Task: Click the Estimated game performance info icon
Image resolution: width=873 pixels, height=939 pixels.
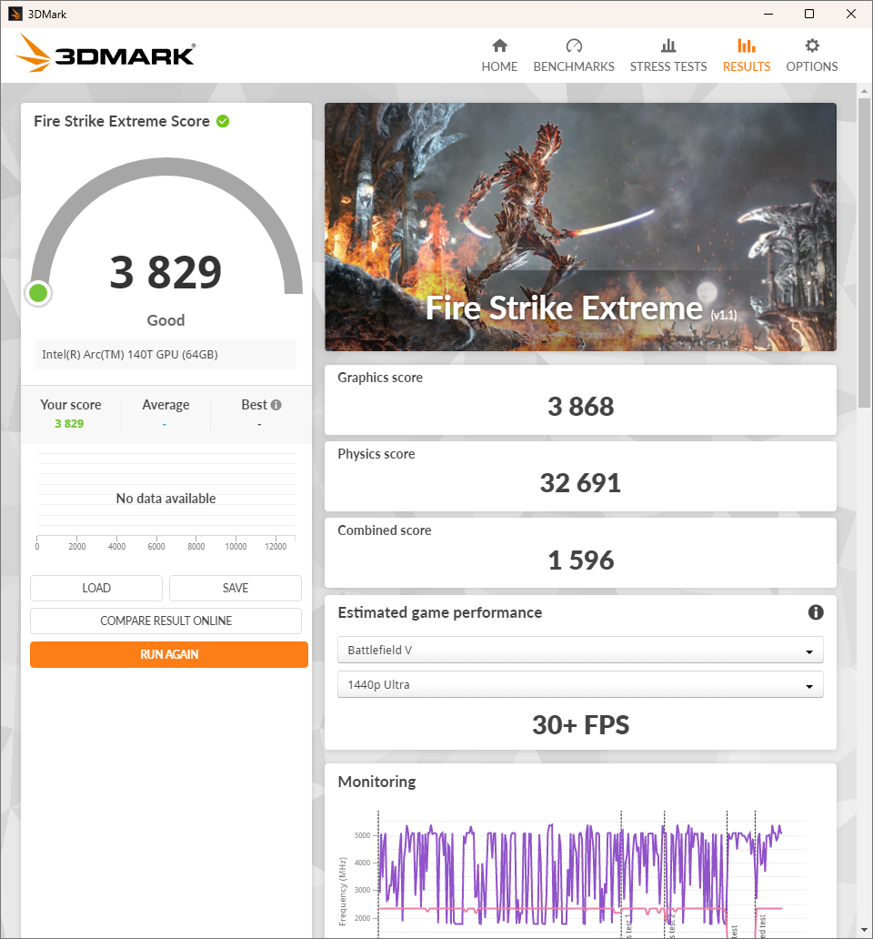Action: pos(816,612)
